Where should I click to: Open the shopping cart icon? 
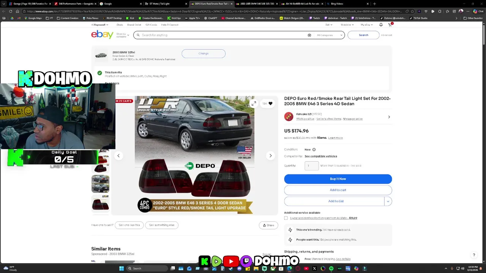click(390, 25)
